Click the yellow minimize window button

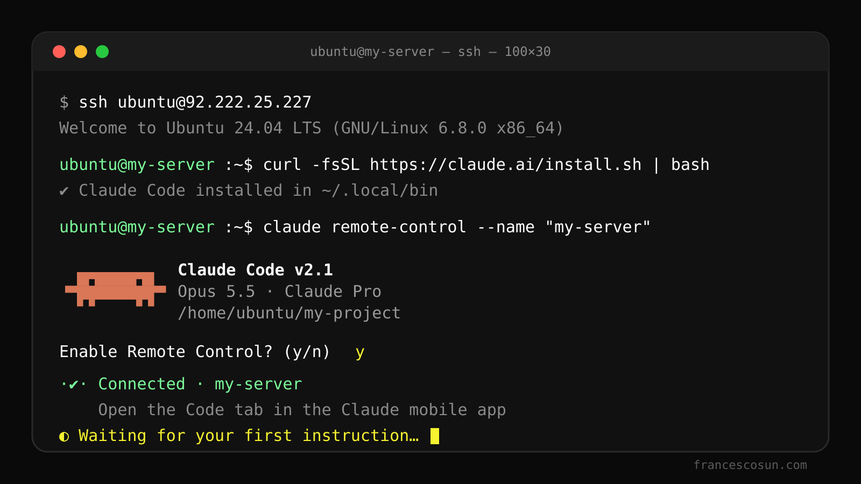coord(81,52)
